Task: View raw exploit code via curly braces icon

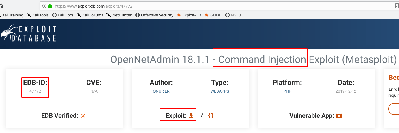Action: (211, 116)
